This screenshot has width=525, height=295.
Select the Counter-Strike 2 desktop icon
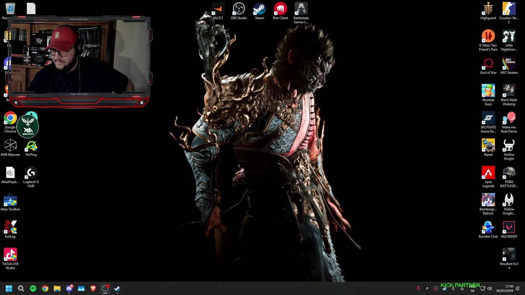click(509, 13)
